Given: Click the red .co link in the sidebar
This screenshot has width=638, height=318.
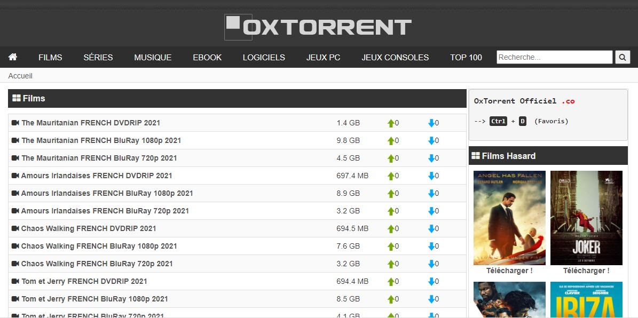Looking at the screenshot, I should (x=569, y=101).
